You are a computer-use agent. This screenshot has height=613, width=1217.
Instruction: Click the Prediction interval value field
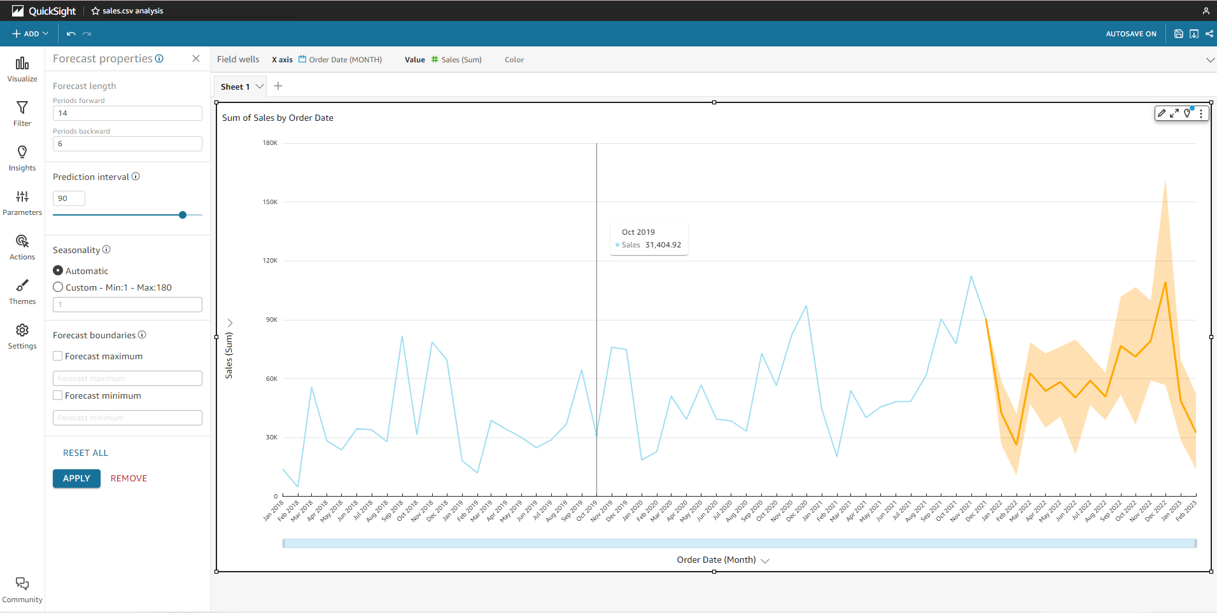[69, 198]
